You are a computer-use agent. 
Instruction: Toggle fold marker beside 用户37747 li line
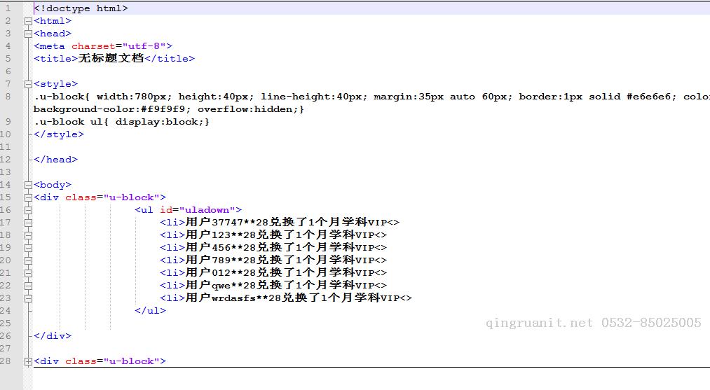pos(28,223)
